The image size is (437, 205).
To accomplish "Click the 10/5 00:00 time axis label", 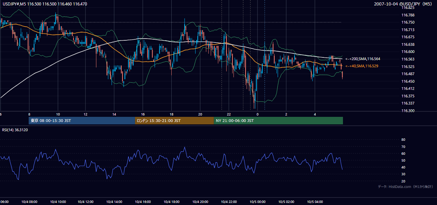I will pos(257,202).
